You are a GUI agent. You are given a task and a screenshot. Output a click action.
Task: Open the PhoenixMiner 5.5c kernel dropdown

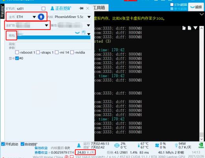click(89, 17)
